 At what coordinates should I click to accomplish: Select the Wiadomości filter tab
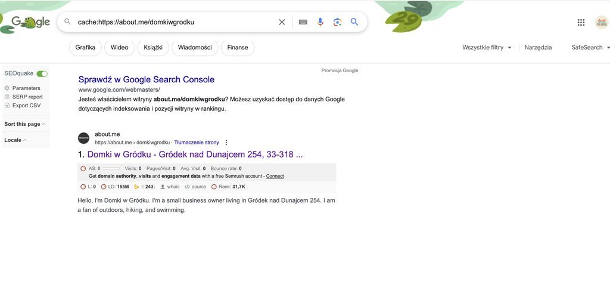pyautogui.click(x=195, y=48)
